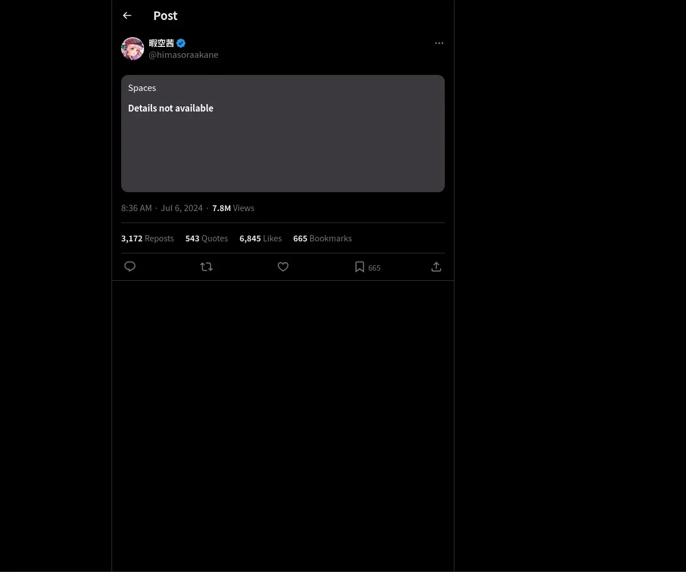Image resolution: width=686 pixels, height=572 pixels.
Task: Click the Details not available text
Action: 170,108
